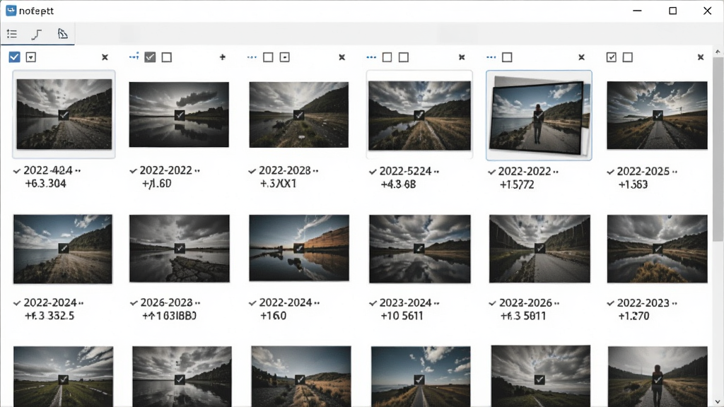The image size is (724, 407).
Task: Uncheck the ticked box above 2022-2025 photo
Action: point(612,57)
